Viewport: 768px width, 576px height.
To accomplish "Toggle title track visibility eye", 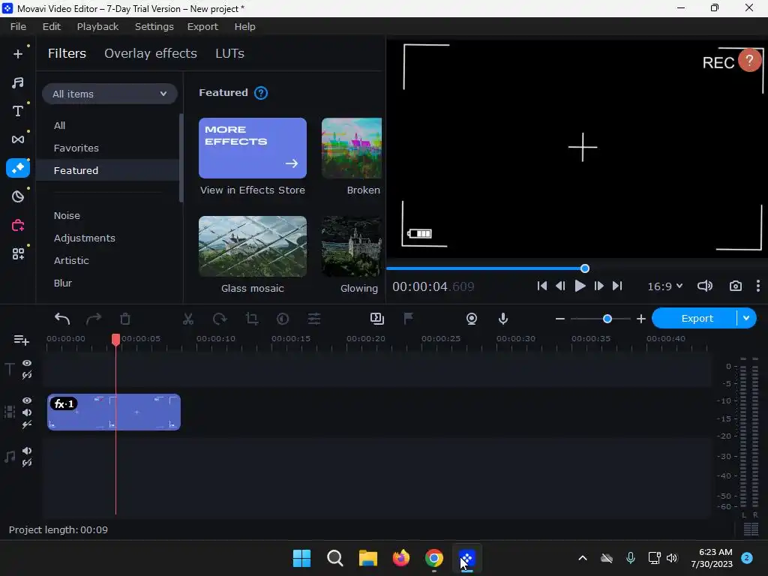I will (27, 363).
